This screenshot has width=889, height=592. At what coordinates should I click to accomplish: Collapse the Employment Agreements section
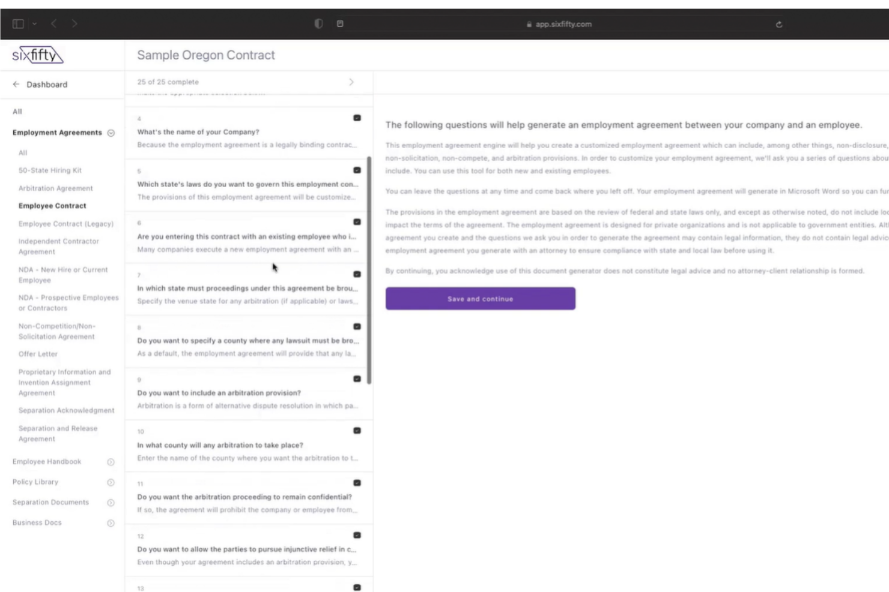click(x=111, y=133)
